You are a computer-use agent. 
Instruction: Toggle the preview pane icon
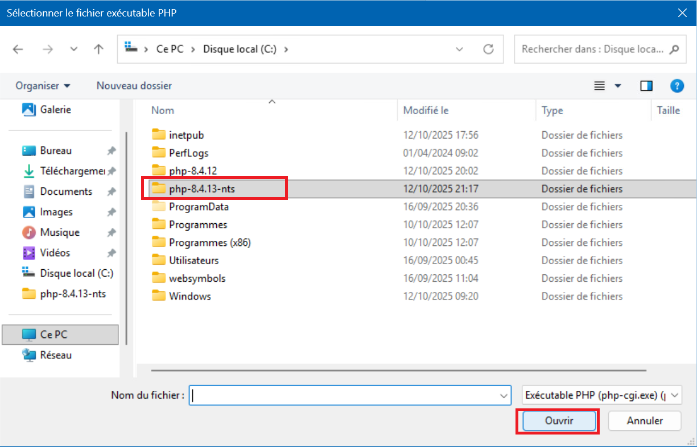(x=646, y=86)
